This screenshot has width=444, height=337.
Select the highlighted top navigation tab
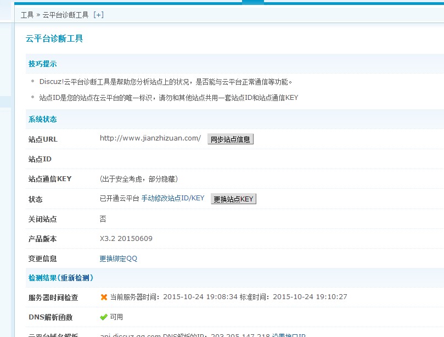click(252, 2)
